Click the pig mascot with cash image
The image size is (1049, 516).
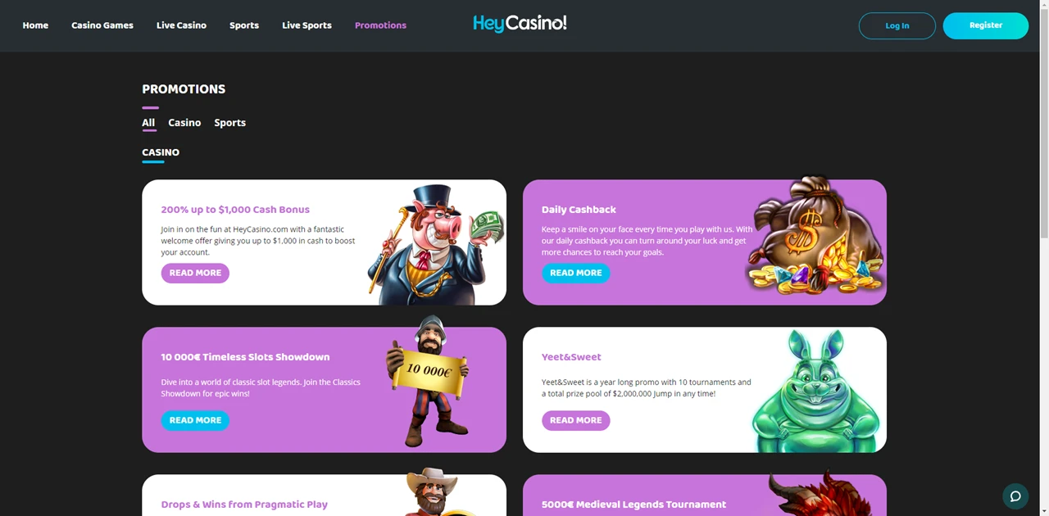(435, 243)
